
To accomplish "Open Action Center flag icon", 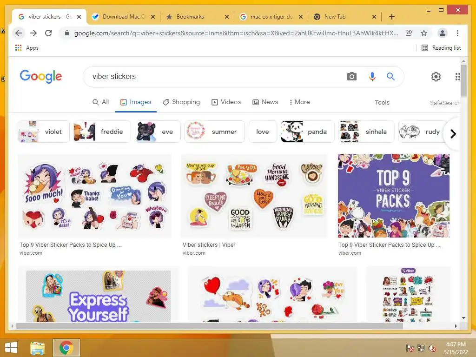I will [x=410, y=348].
